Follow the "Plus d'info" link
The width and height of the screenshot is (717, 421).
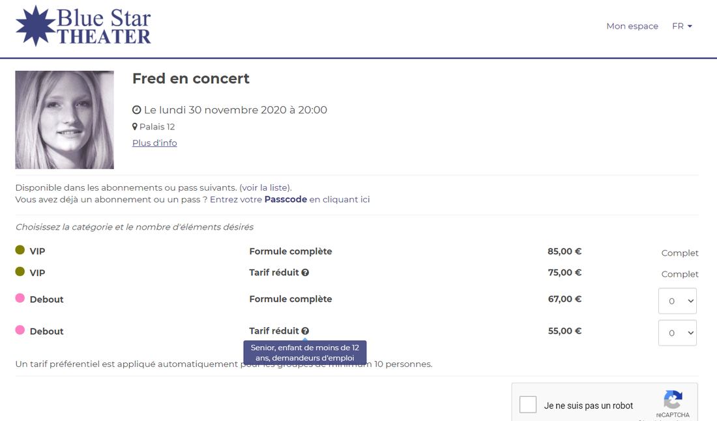coord(154,143)
